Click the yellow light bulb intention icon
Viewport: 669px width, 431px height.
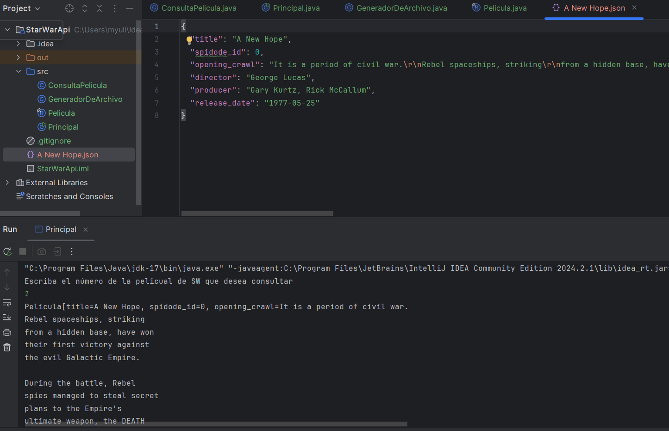pyautogui.click(x=189, y=40)
